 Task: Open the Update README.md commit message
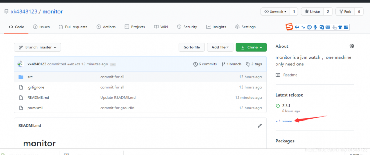118,97
